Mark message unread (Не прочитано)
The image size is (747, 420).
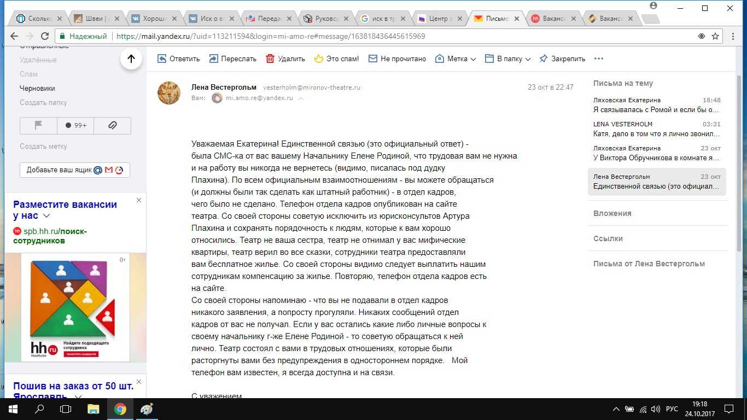397,59
